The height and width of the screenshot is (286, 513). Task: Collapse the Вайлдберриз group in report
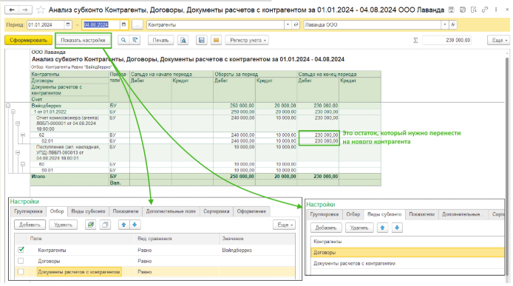click(8, 106)
